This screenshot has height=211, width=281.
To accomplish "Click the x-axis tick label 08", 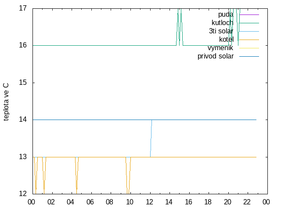I will (x=109, y=202).
